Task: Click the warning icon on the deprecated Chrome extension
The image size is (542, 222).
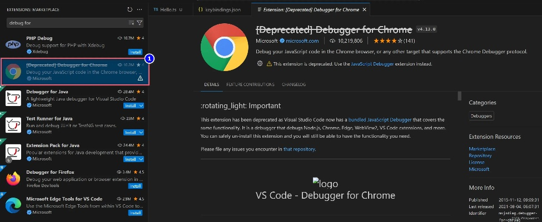Action: (x=140, y=78)
